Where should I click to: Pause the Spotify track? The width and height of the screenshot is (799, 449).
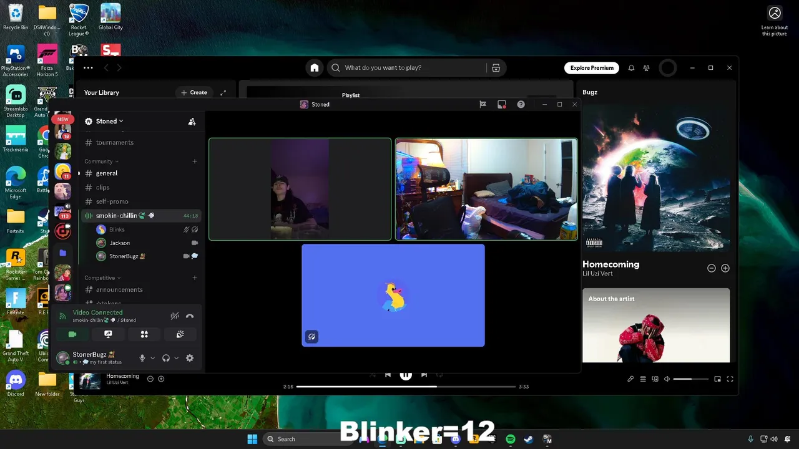(406, 375)
